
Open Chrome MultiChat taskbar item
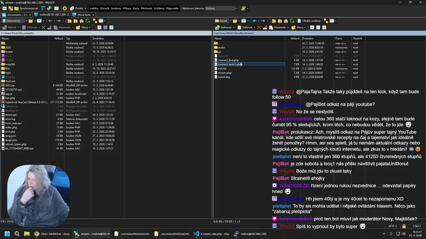coord(52,234)
